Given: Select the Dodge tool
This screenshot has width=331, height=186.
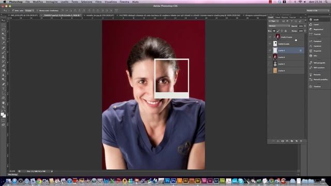Looking at the screenshot, I should point(3,80).
